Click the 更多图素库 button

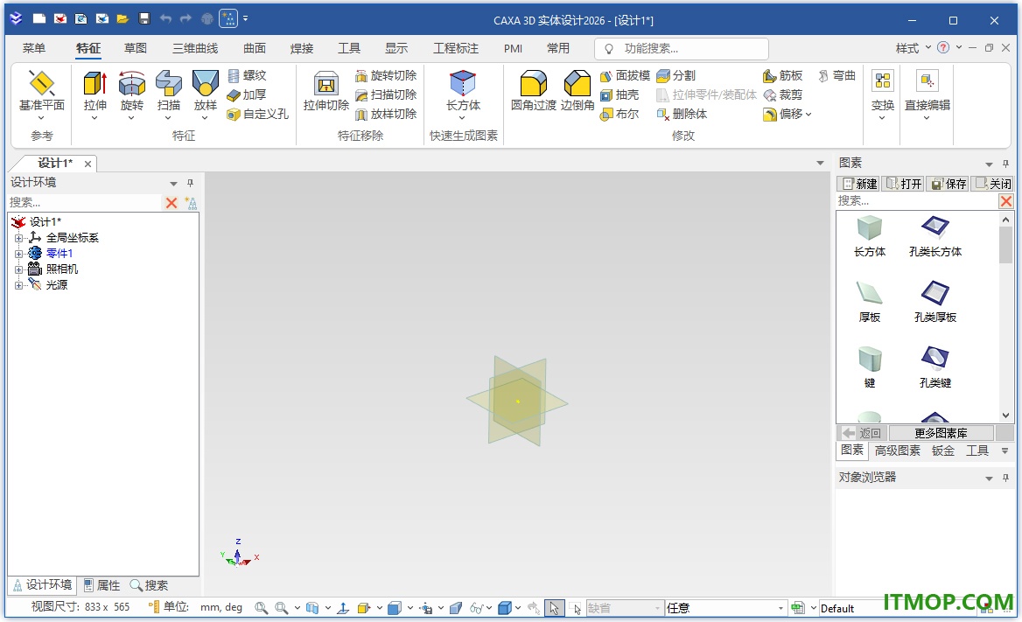coord(941,433)
